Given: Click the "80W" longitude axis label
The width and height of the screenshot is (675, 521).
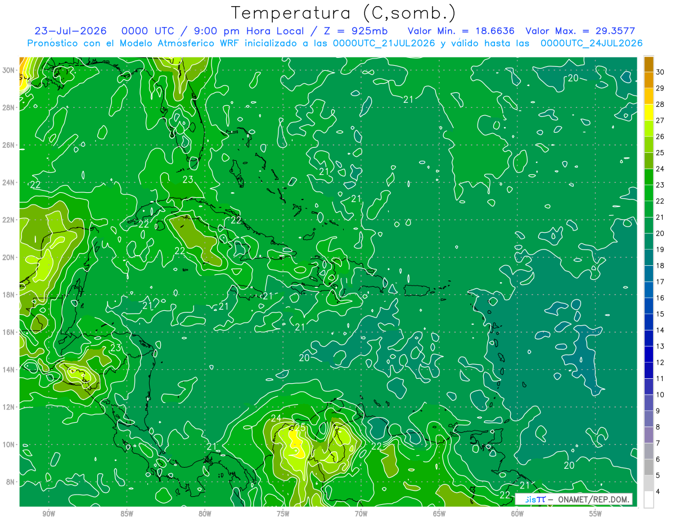Looking at the screenshot, I should [205, 514].
